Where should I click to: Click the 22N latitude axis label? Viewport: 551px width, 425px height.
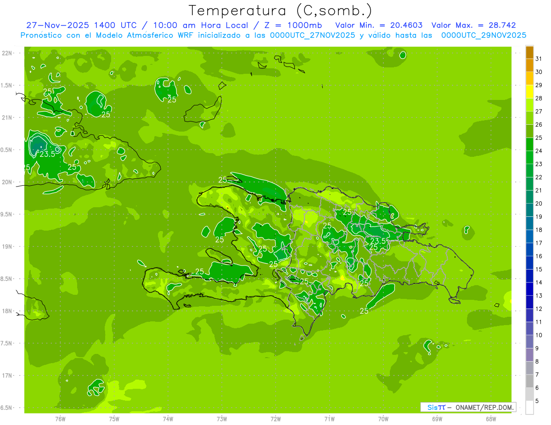click(x=7, y=53)
